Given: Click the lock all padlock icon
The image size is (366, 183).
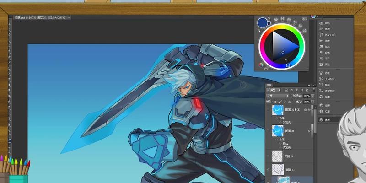Looking at the screenshot, I should coord(290,102).
